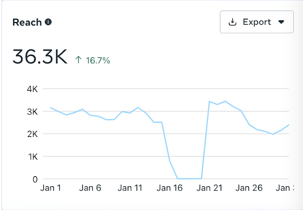Select the Jan 1 date label

pos(51,188)
